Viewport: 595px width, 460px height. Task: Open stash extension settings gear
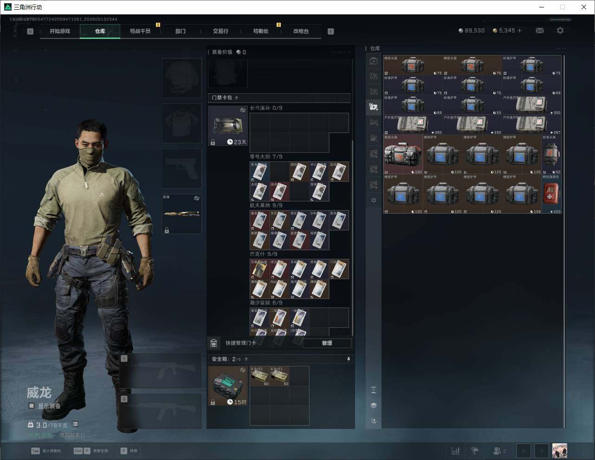pyautogui.click(x=374, y=200)
